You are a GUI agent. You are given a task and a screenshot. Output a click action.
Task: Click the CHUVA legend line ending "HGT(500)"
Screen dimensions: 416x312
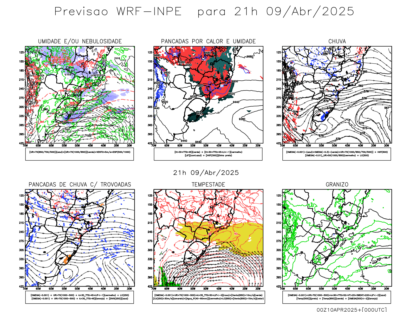click(x=337, y=152)
